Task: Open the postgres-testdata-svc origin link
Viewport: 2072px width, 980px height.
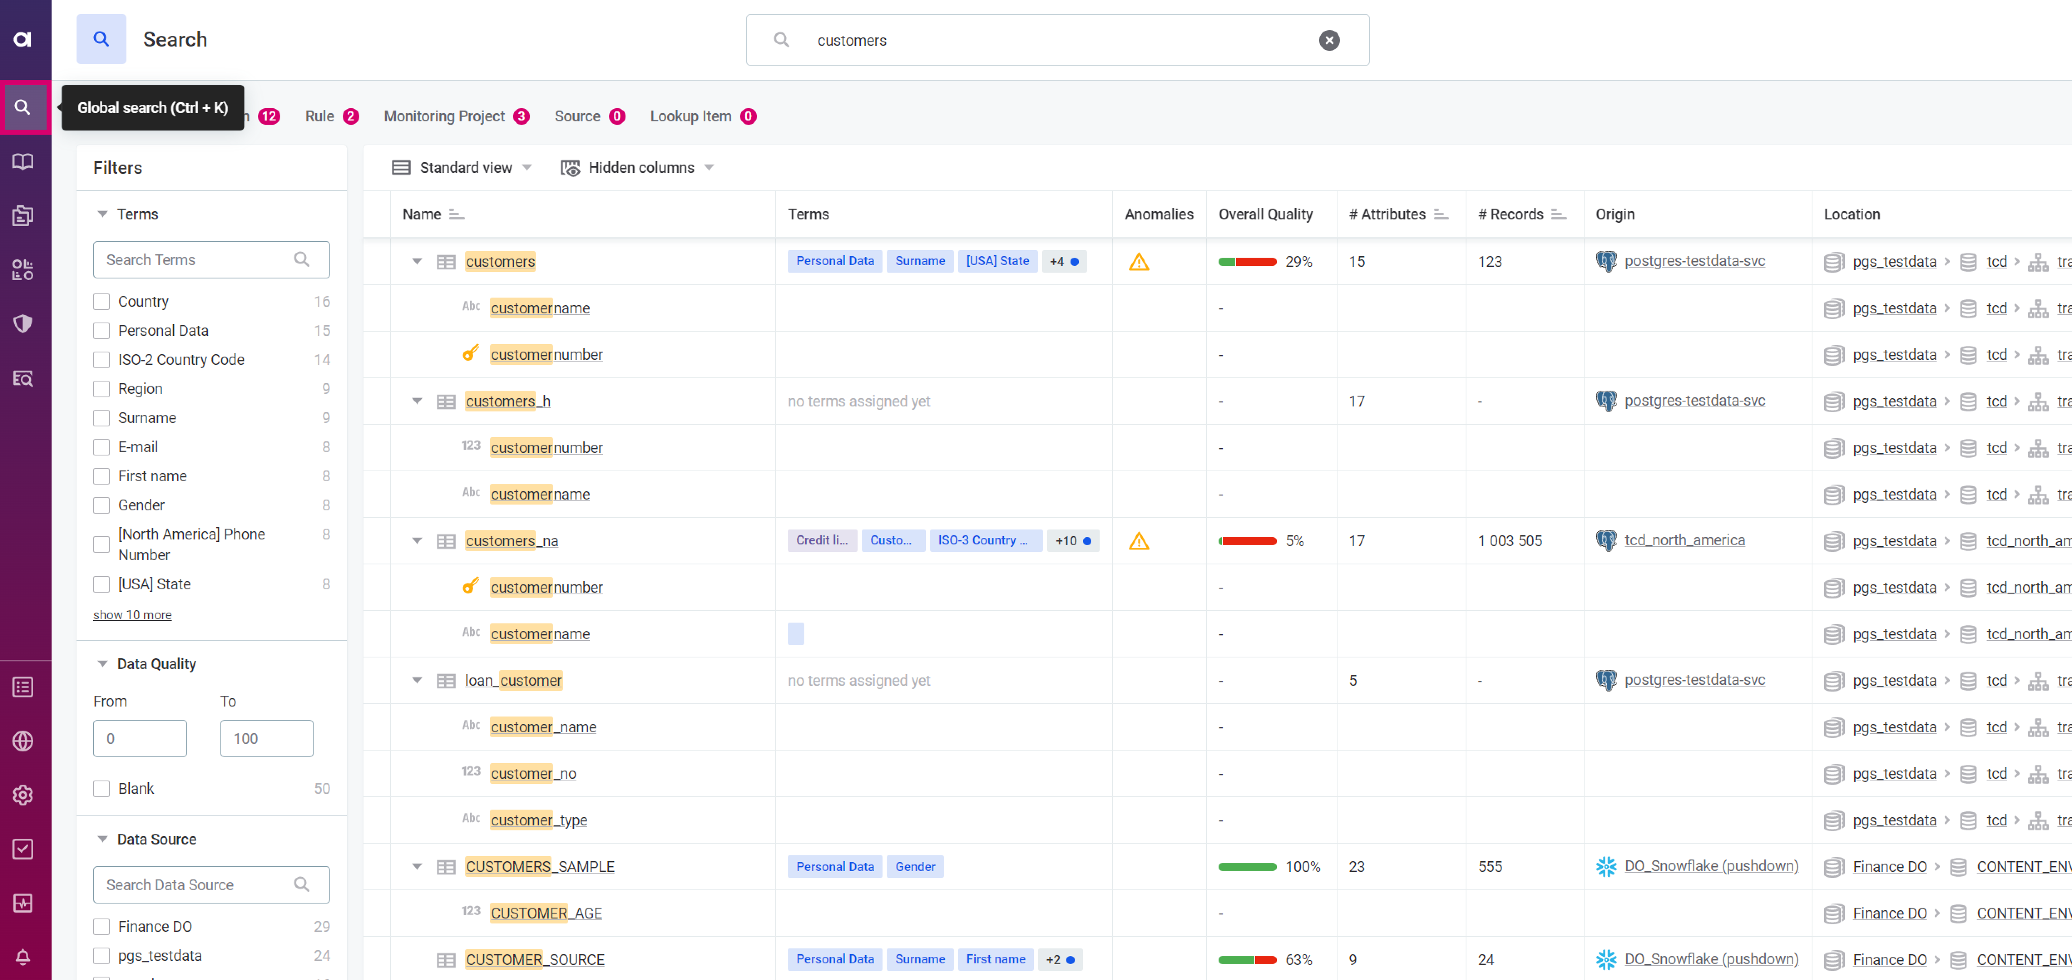Action: 1694,261
